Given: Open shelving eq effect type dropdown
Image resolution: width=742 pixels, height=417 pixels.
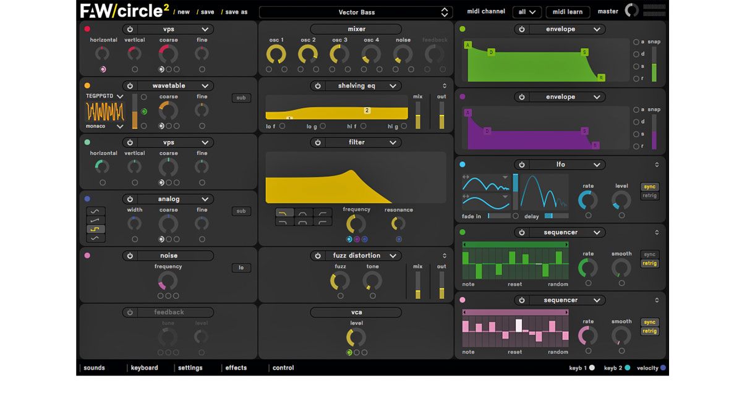Looking at the screenshot, I should click(363, 86).
